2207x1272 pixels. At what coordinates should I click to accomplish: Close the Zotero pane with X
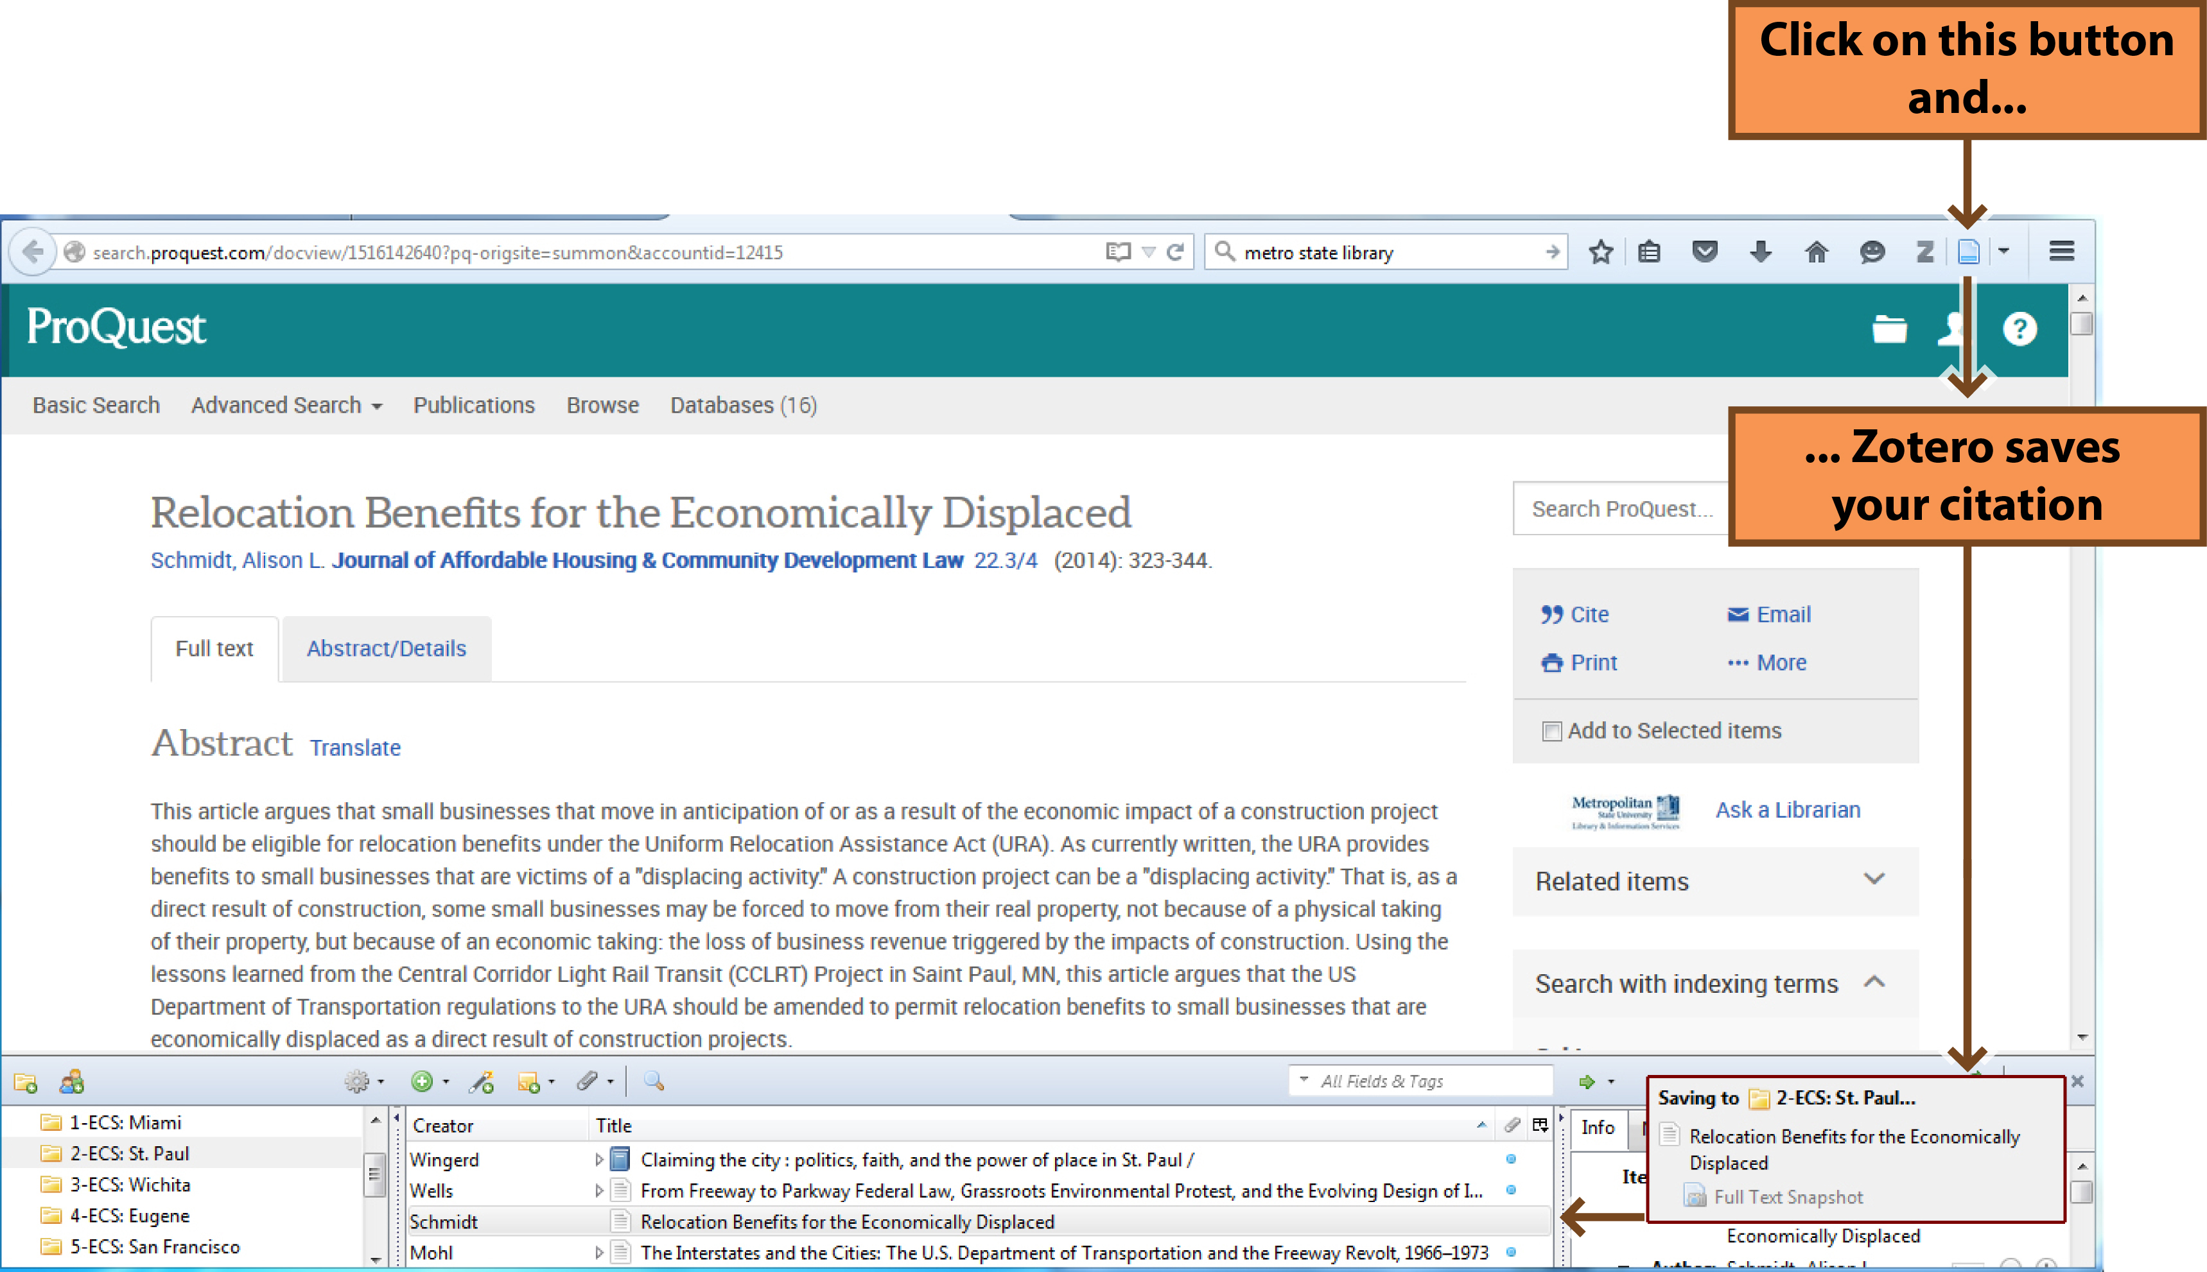2077,1081
